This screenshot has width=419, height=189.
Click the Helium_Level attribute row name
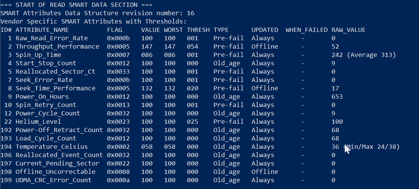tap(38, 122)
